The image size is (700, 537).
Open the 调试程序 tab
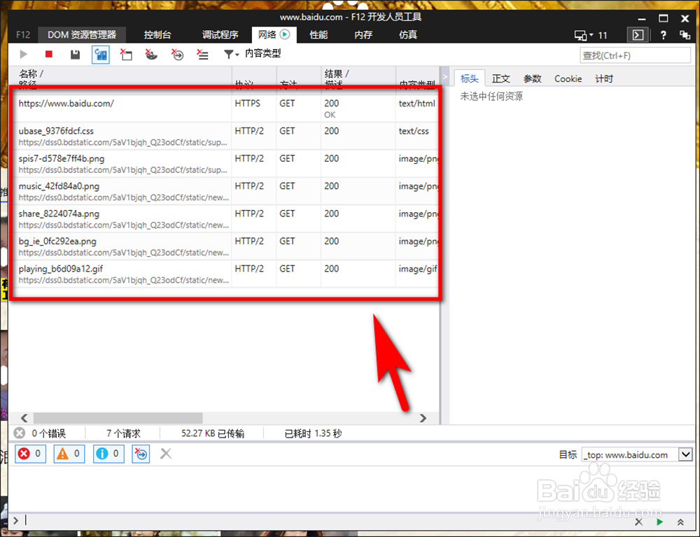(x=220, y=35)
